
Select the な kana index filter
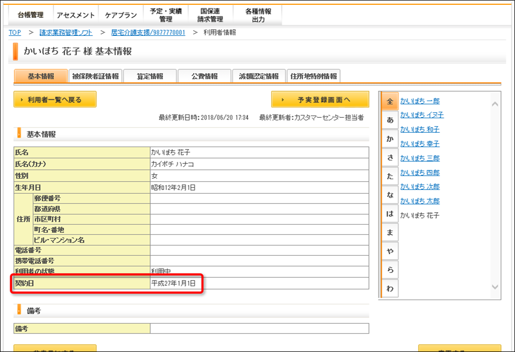390,195
